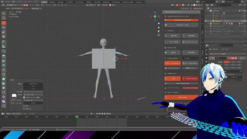
Task: Select the Smooth tool
Action: click(3, 88)
